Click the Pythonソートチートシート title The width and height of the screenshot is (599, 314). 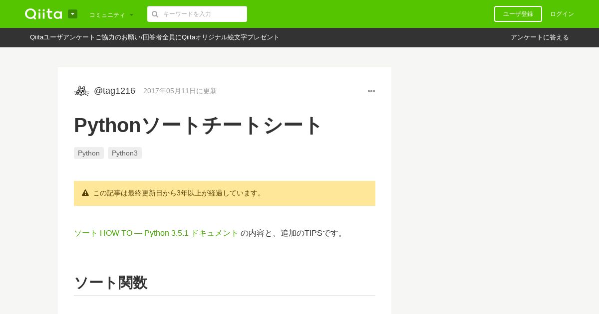pyautogui.click(x=198, y=125)
